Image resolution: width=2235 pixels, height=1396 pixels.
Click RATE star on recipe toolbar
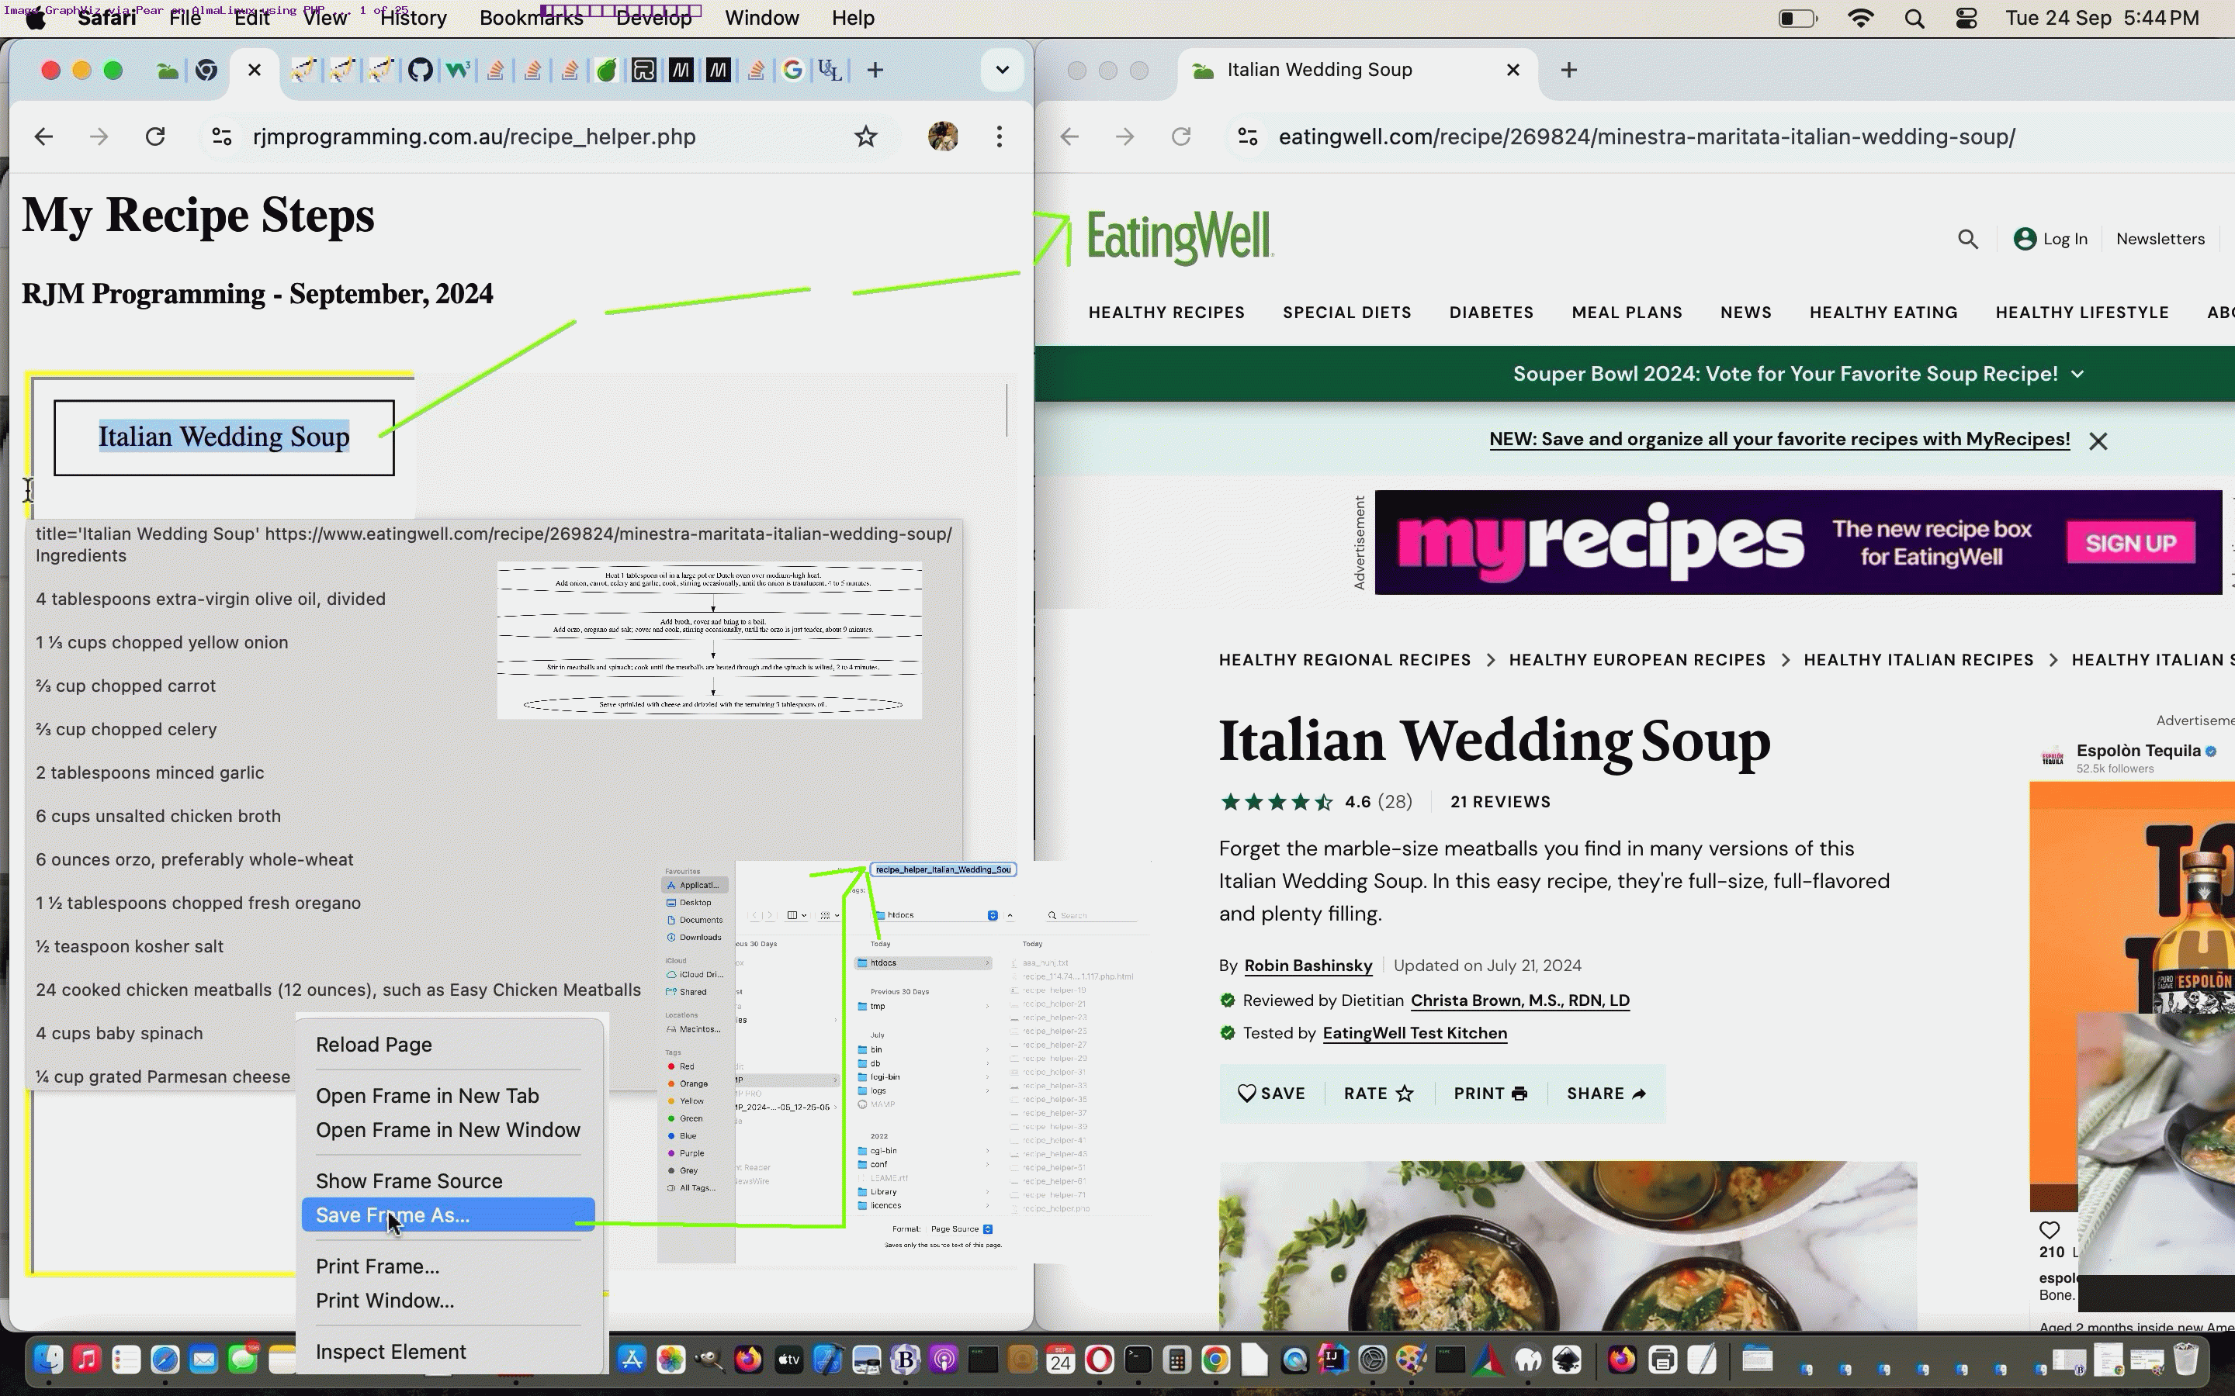click(1378, 1094)
